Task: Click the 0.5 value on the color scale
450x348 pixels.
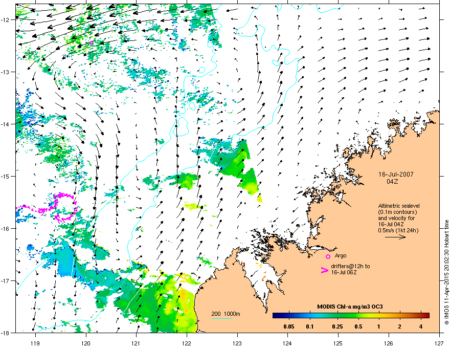Action: [x=358, y=327]
